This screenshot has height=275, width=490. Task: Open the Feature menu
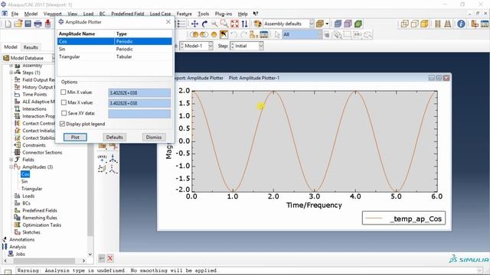(184, 14)
